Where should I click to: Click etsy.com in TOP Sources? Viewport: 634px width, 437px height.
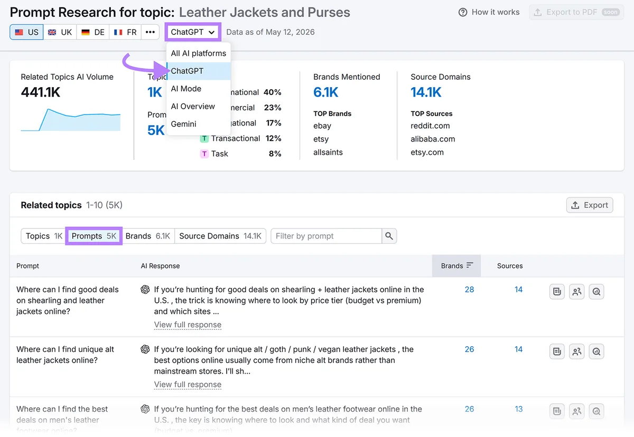427,152
